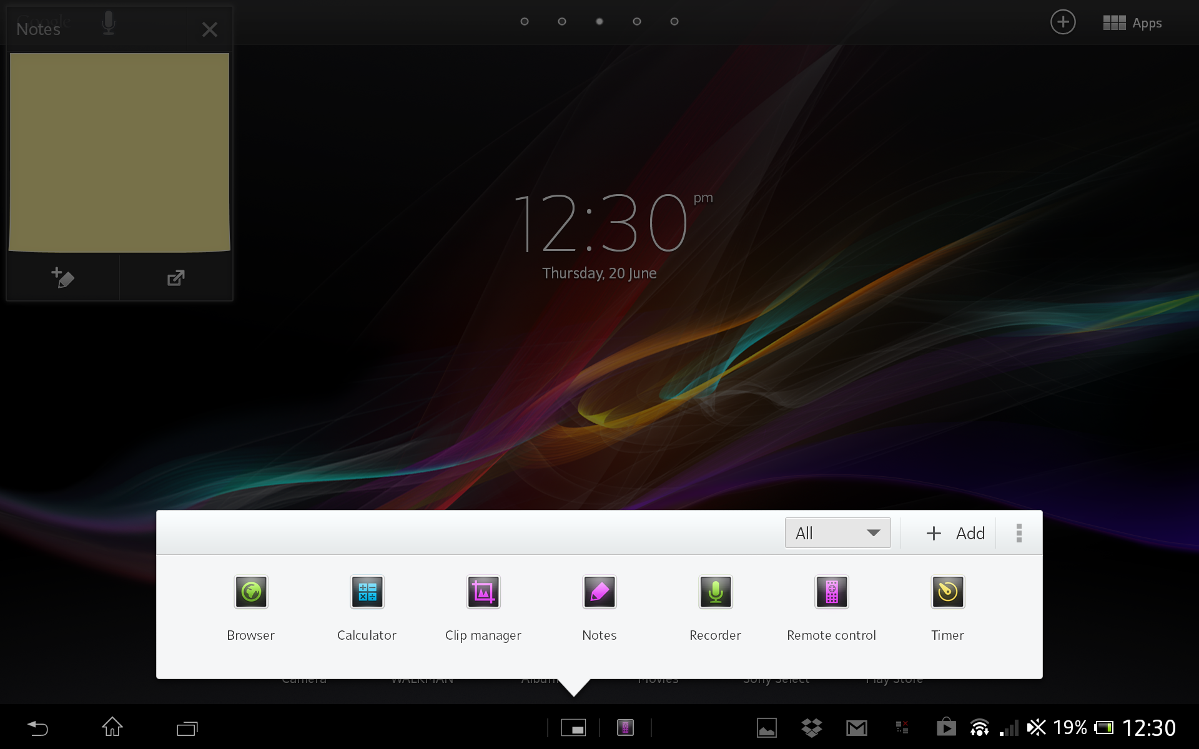Tap the Notes window title
Image resolution: width=1199 pixels, height=749 pixels.
tap(38, 29)
